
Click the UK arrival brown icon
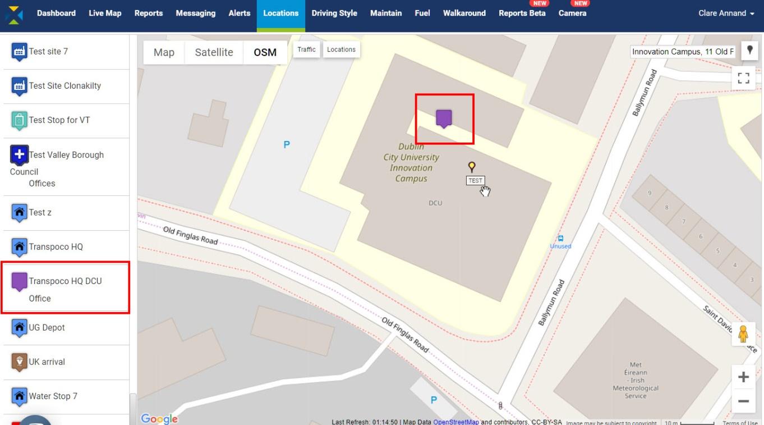coord(19,362)
